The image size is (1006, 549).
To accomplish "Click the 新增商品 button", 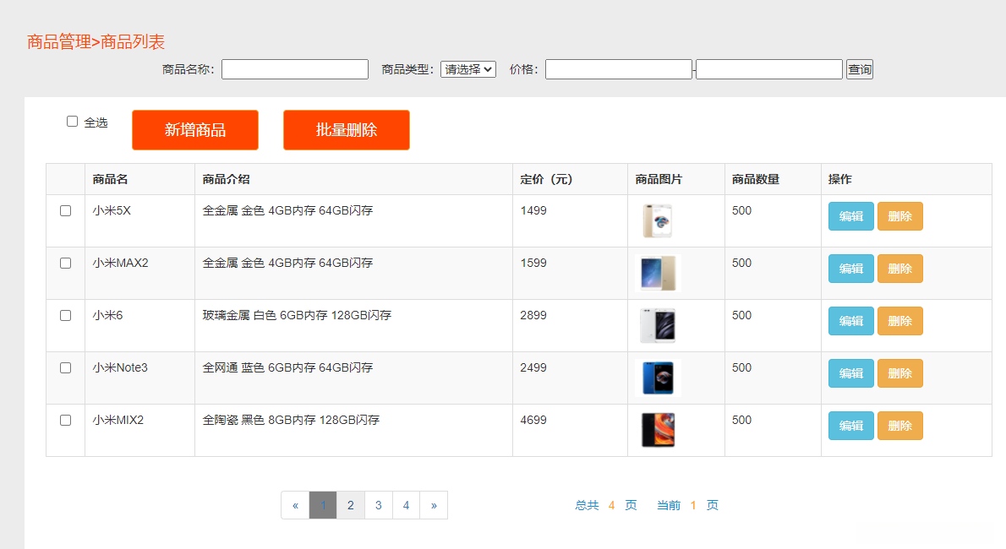I will pyautogui.click(x=195, y=130).
